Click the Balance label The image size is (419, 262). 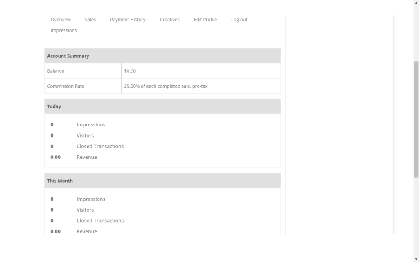56,71
